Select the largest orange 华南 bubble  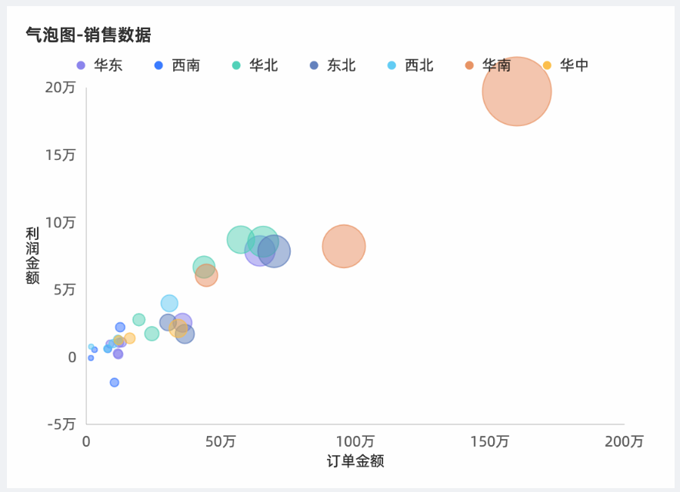pos(517,91)
